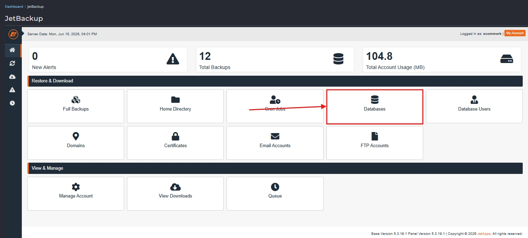528x238 pixels.
Task: Open the Domains tile
Action: click(76, 143)
